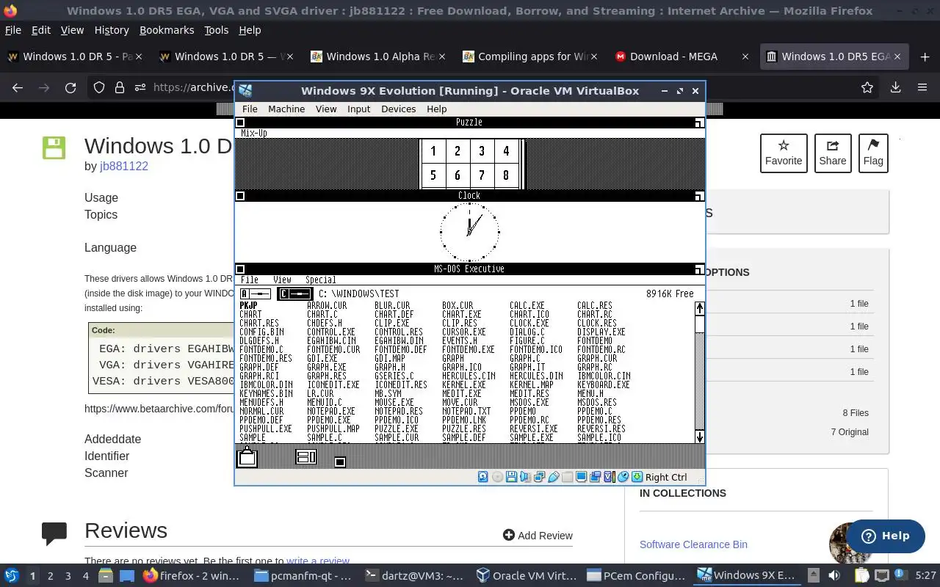940x587 pixels.
Task: Open the Software Clearance Bin collection link
Action: click(693, 544)
